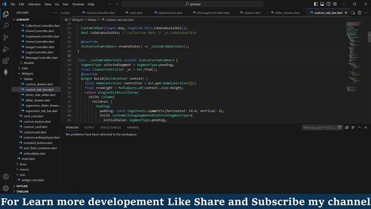Toggle the primary side bar layout icon
The height and width of the screenshot is (209, 371).
pyautogui.click(x=315, y=4)
